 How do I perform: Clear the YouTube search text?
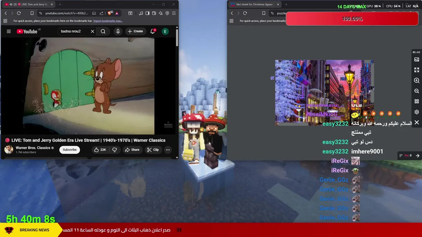93,31
